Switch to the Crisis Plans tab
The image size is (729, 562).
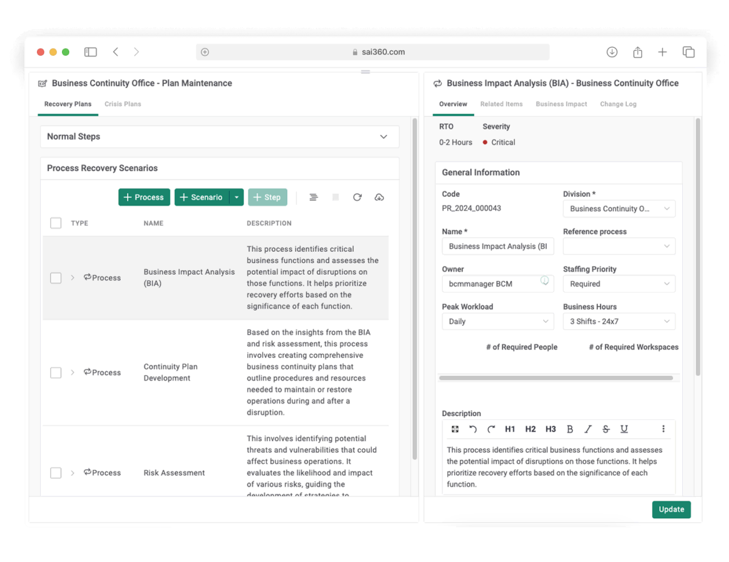coord(123,104)
